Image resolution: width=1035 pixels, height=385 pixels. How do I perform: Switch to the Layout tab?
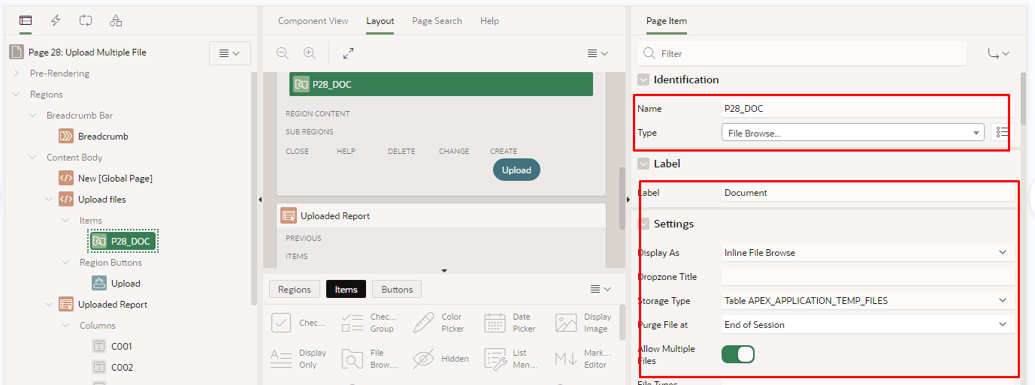tap(380, 21)
